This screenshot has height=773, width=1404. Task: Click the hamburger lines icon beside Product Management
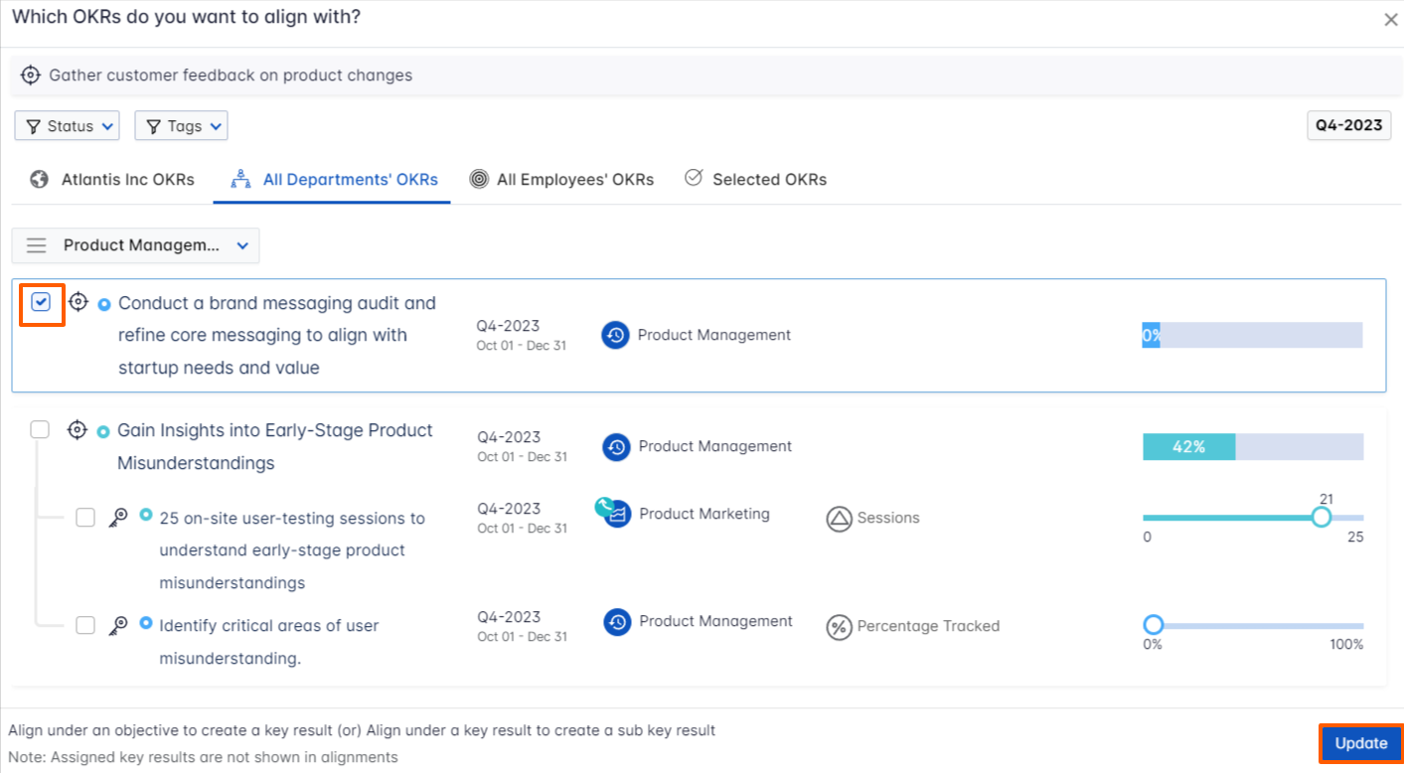(37, 245)
